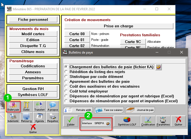Click the Fiche personnel button
This screenshot has height=139, width=191.
(x=33, y=19)
